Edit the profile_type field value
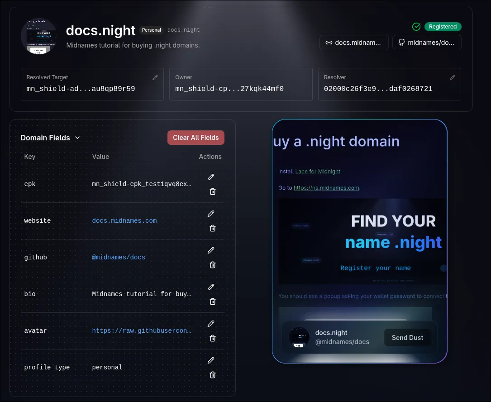The width and height of the screenshot is (491, 402). pyautogui.click(x=211, y=360)
